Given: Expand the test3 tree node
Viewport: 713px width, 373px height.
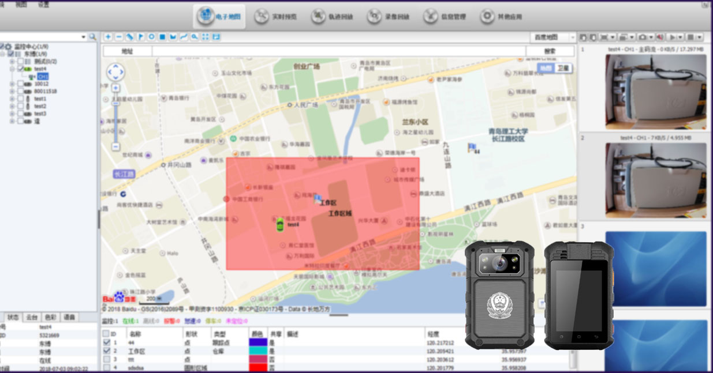Looking at the screenshot, I should (13, 114).
